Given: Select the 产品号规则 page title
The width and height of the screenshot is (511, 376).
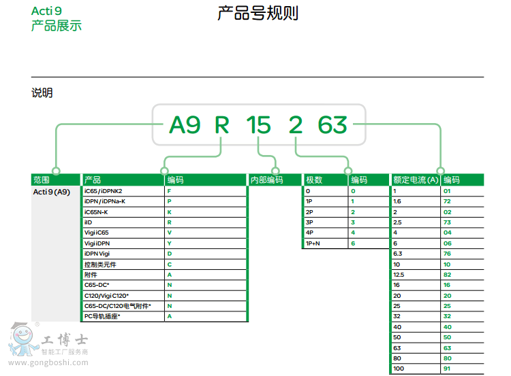Looking at the screenshot, I should 258,14.
